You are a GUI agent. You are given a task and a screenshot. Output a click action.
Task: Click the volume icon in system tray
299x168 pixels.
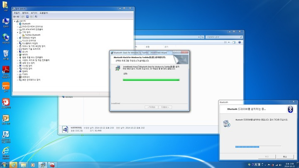pyautogui.click(x=280, y=165)
